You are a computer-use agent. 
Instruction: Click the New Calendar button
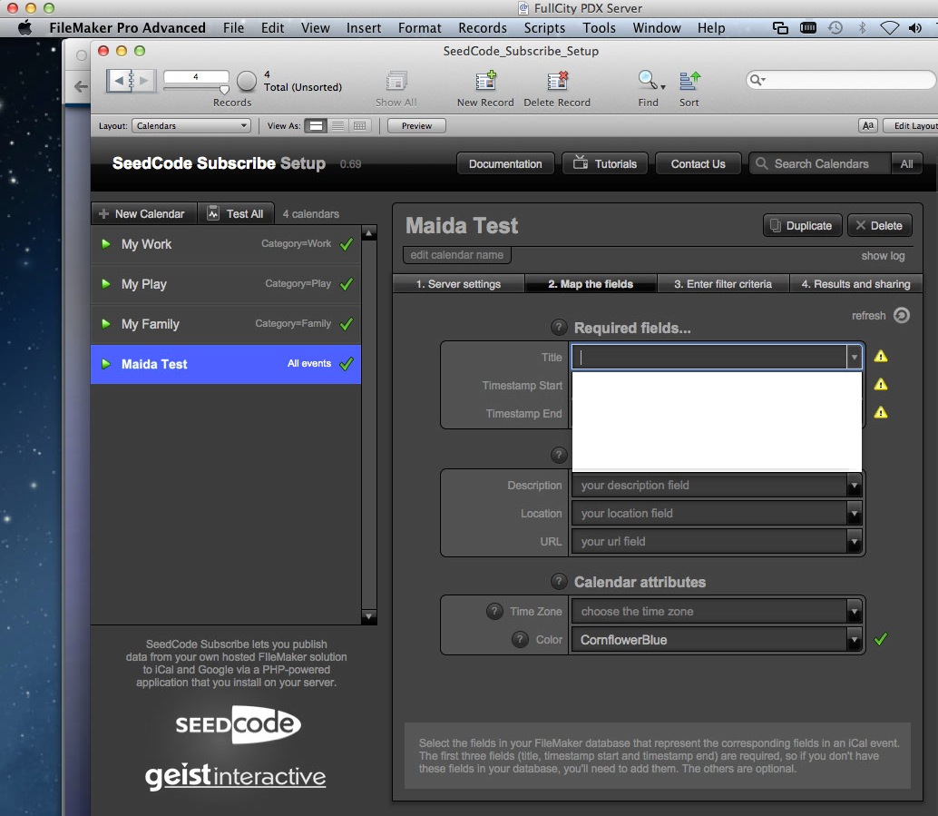click(143, 213)
